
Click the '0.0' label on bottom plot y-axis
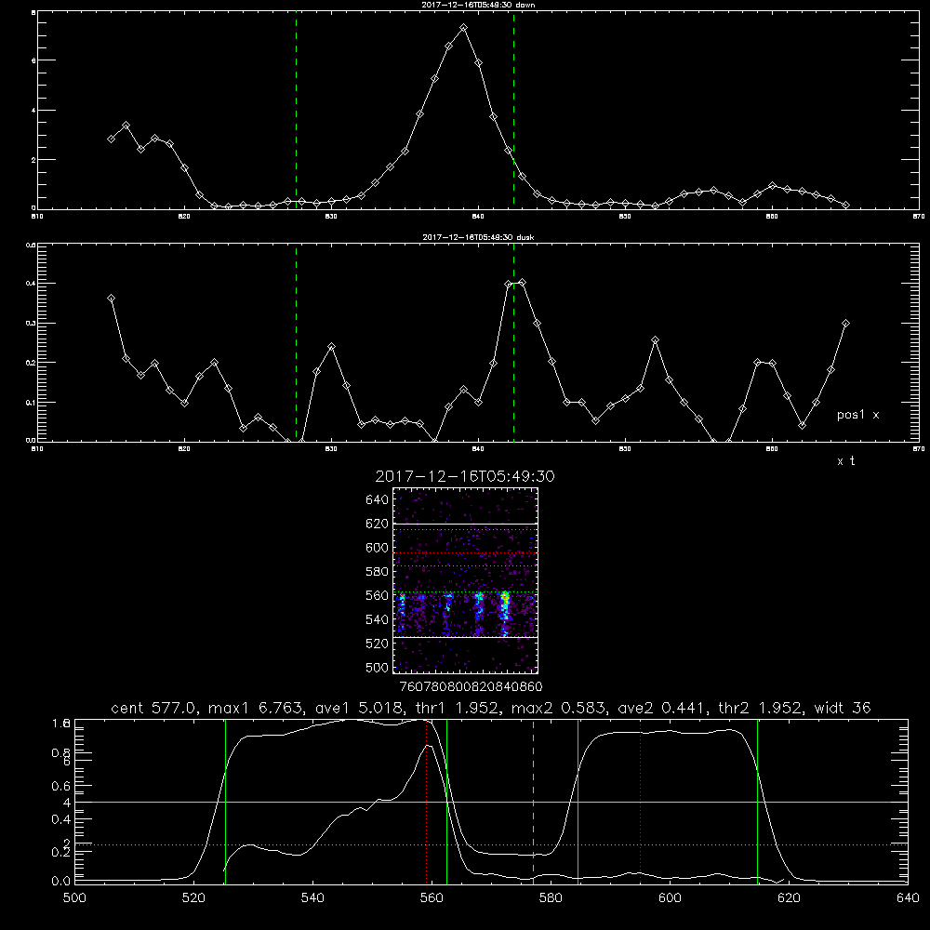coord(61,882)
